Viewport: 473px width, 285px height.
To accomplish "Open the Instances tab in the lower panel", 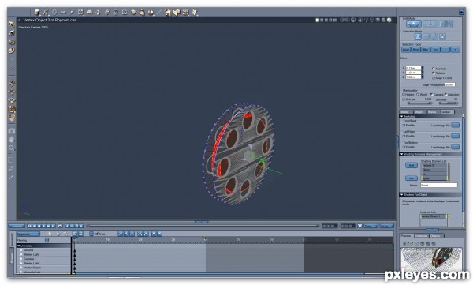I will click(421, 236).
